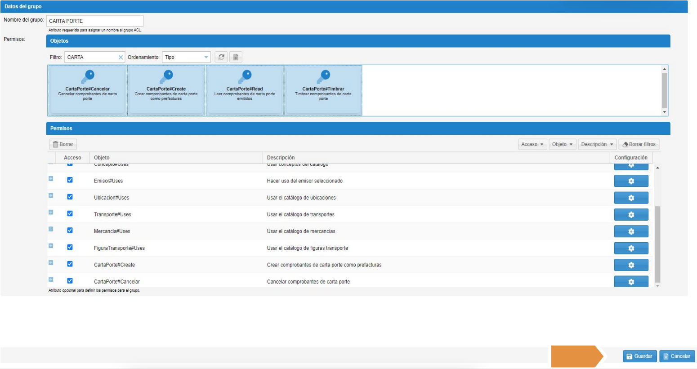Uncheck access for Ubicacion#Uses
This screenshot has height=369, width=697.
click(70, 197)
